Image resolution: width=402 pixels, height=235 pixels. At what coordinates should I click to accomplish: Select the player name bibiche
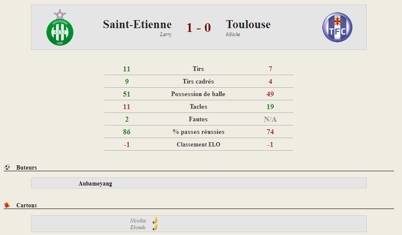[x=233, y=34]
